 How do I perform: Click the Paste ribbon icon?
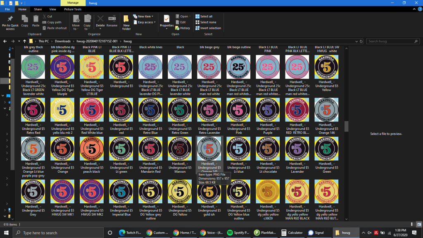[36, 21]
